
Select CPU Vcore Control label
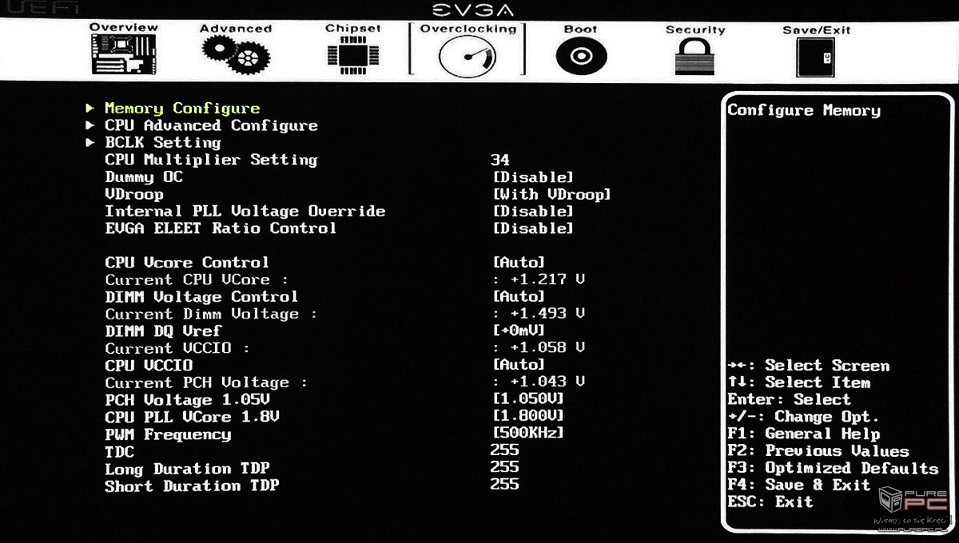(187, 263)
